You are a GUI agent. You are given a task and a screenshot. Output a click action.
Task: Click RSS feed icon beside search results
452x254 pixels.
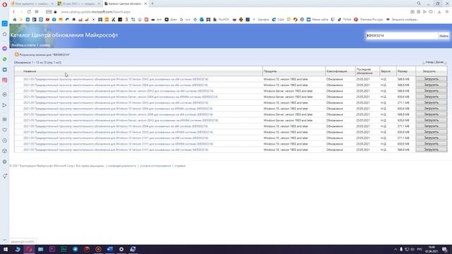[16, 54]
